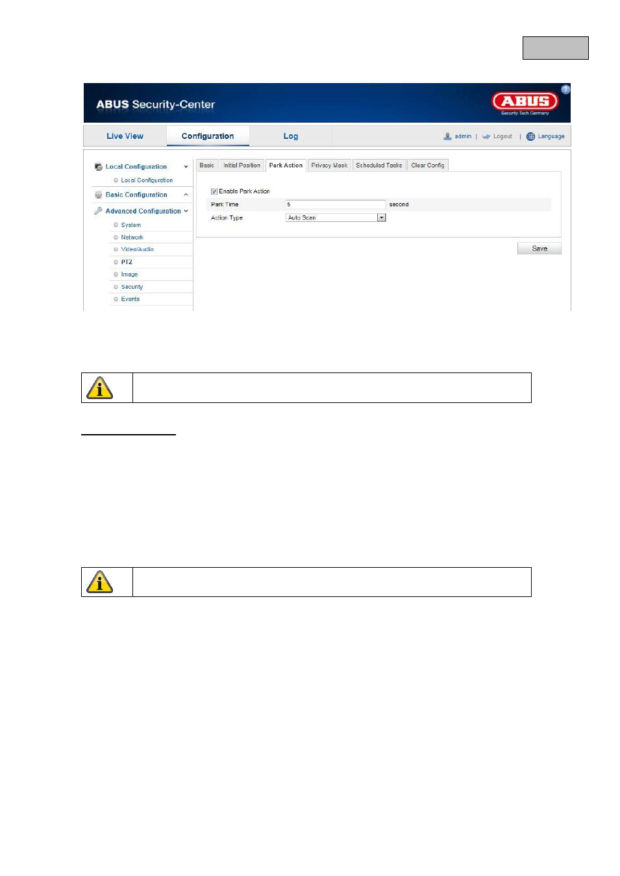Click the Action Type label
Viewport: 620px width, 876px height.
point(227,218)
